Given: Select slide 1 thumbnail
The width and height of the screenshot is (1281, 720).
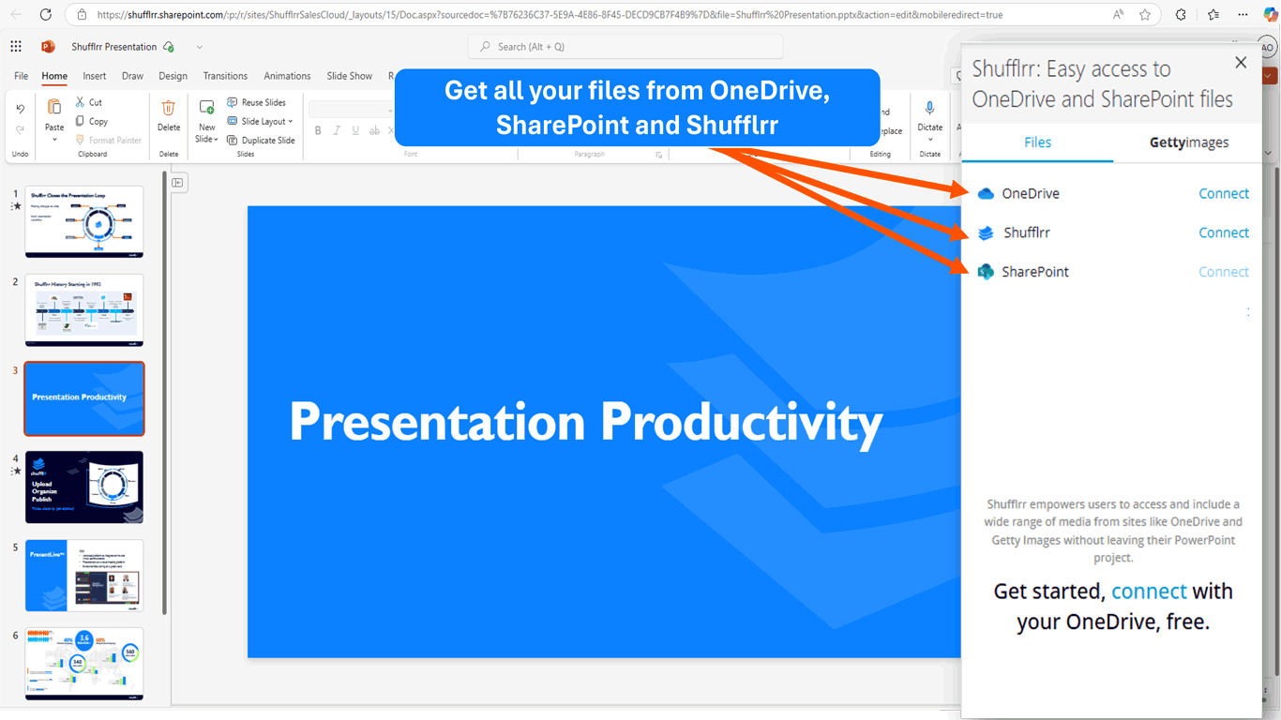Looking at the screenshot, I should 84,222.
